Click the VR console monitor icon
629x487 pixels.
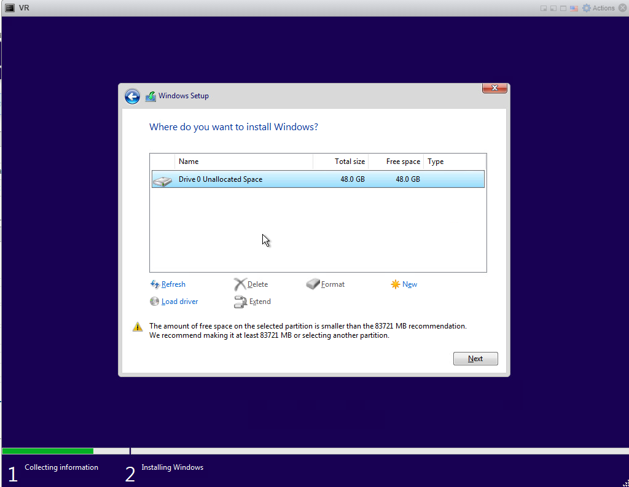(10, 7)
